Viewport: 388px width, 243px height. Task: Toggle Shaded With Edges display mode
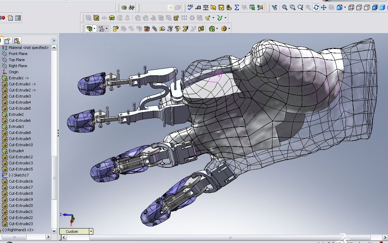tap(375, 7)
